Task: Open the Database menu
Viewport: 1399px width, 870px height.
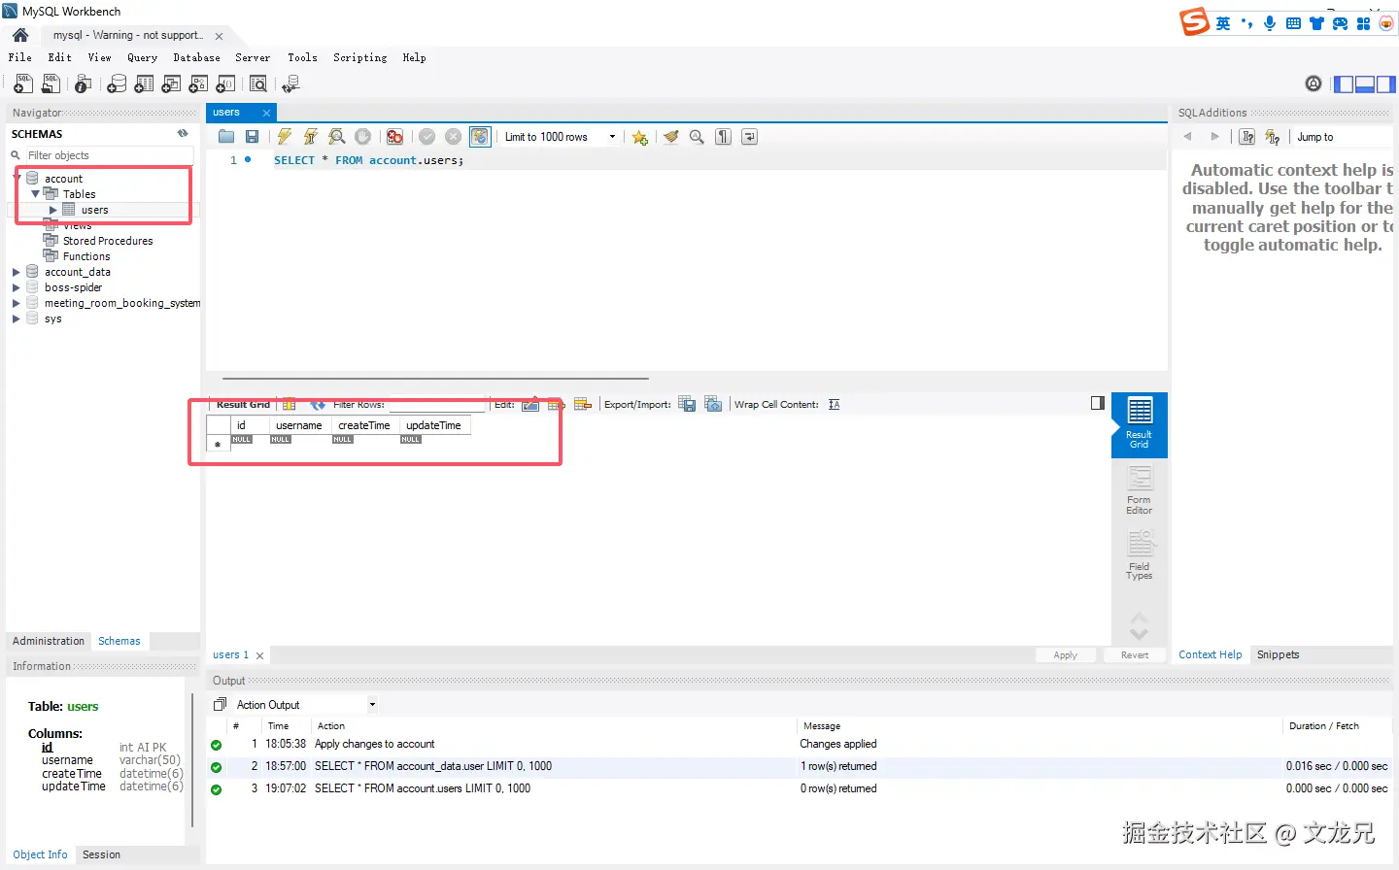Action: tap(196, 57)
